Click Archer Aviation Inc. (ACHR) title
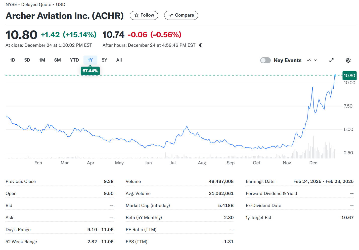359x250 pixels. [65, 16]
